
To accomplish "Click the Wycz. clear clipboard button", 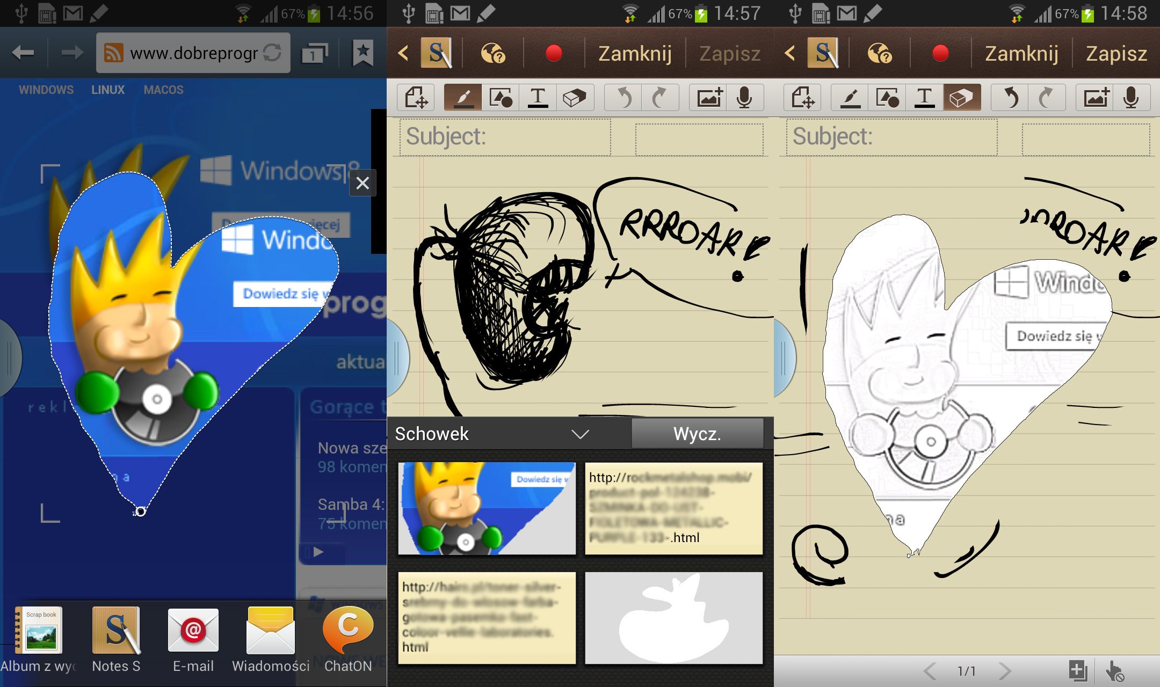I will coord(697,434).
